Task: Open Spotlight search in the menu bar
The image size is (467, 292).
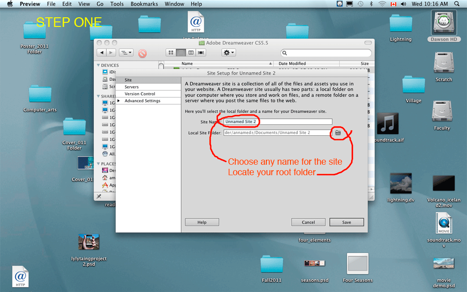Action: coord(457,4)
